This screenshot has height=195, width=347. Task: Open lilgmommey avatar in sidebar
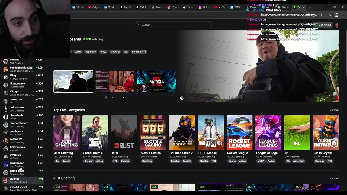pyautogui.click(x=6, y=85)
